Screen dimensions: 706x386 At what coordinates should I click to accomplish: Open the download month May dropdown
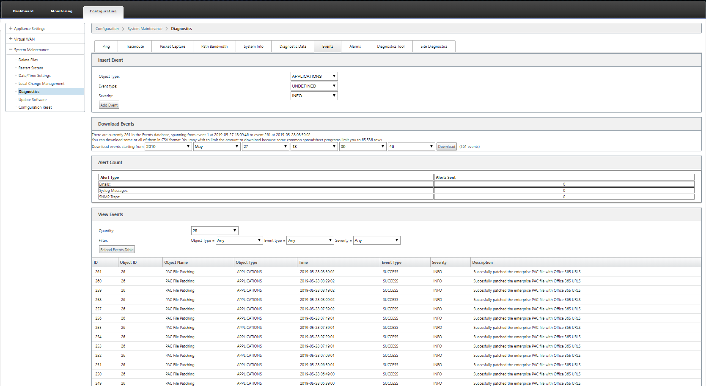pyautogui.click(x=217, y=146)
